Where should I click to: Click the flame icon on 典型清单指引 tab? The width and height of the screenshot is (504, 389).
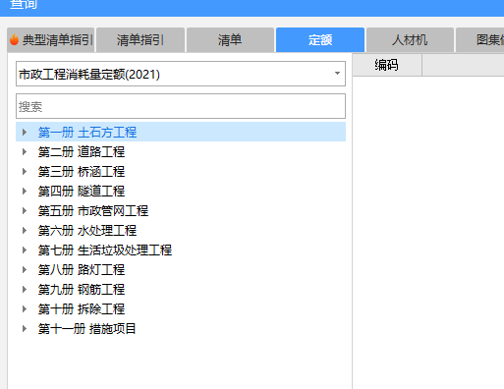coord(14,39)
